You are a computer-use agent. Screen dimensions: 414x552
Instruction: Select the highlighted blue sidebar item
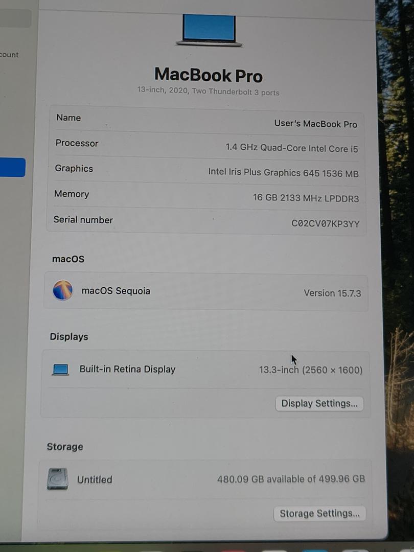[12, 168]
